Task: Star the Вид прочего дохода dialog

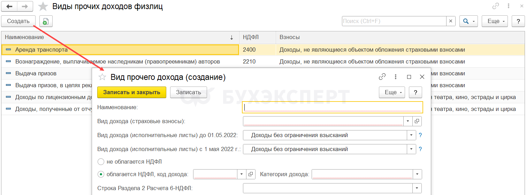Action: click(102, 77)
